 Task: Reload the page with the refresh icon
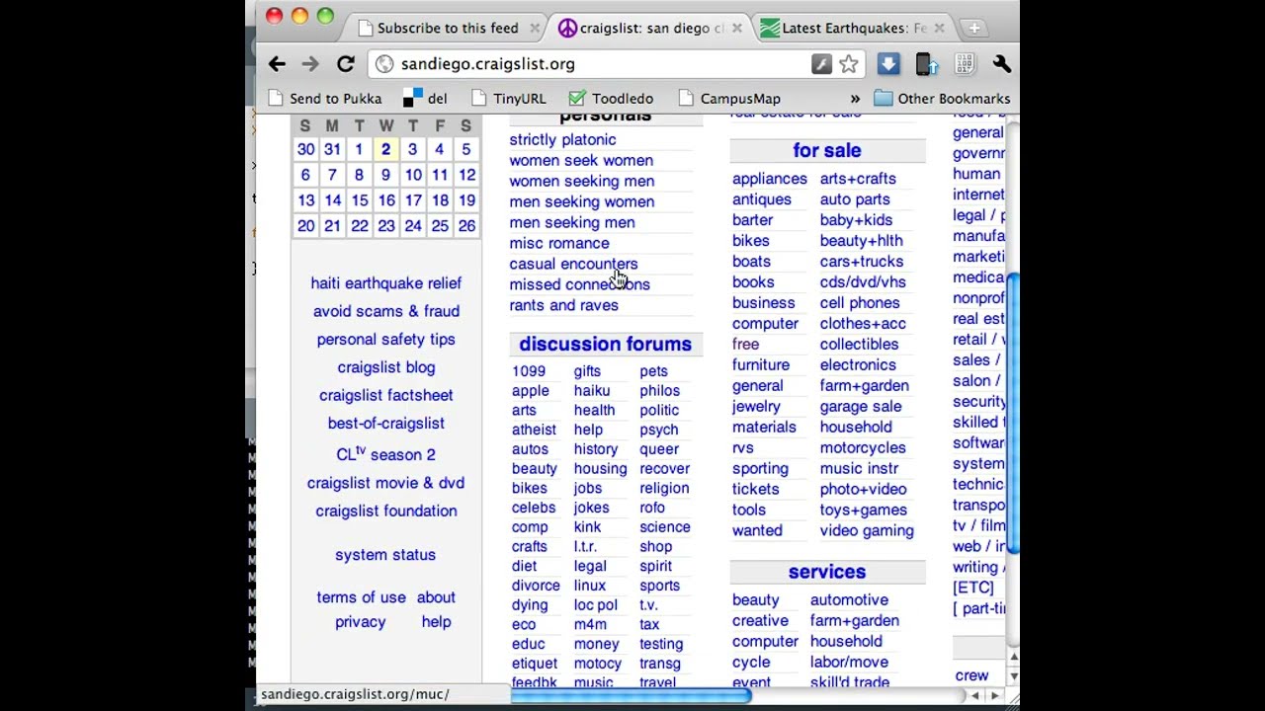(x=345, y=64)
